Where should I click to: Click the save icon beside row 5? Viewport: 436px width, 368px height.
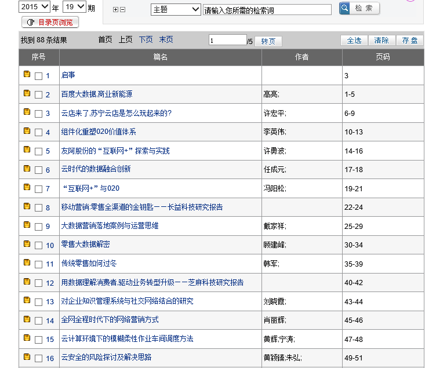click(27, 150)
